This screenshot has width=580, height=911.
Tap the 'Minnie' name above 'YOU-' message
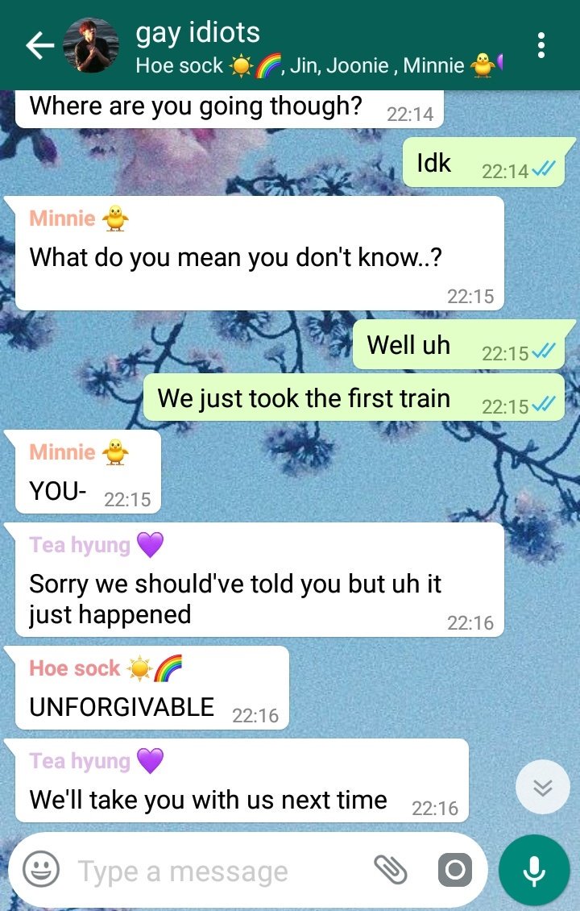click(x=62, y=452)
